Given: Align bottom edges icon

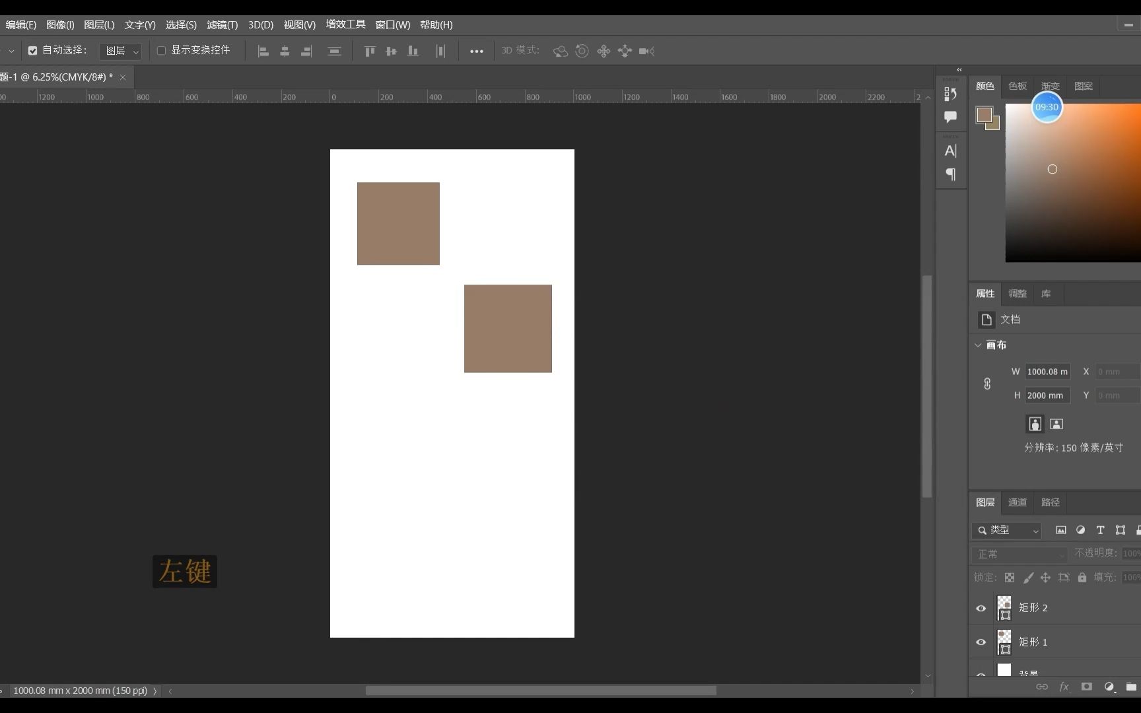Looking at the screenshot, I should tap(413, 51).
